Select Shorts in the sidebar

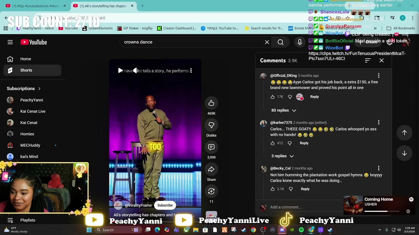tap(32, 70)
